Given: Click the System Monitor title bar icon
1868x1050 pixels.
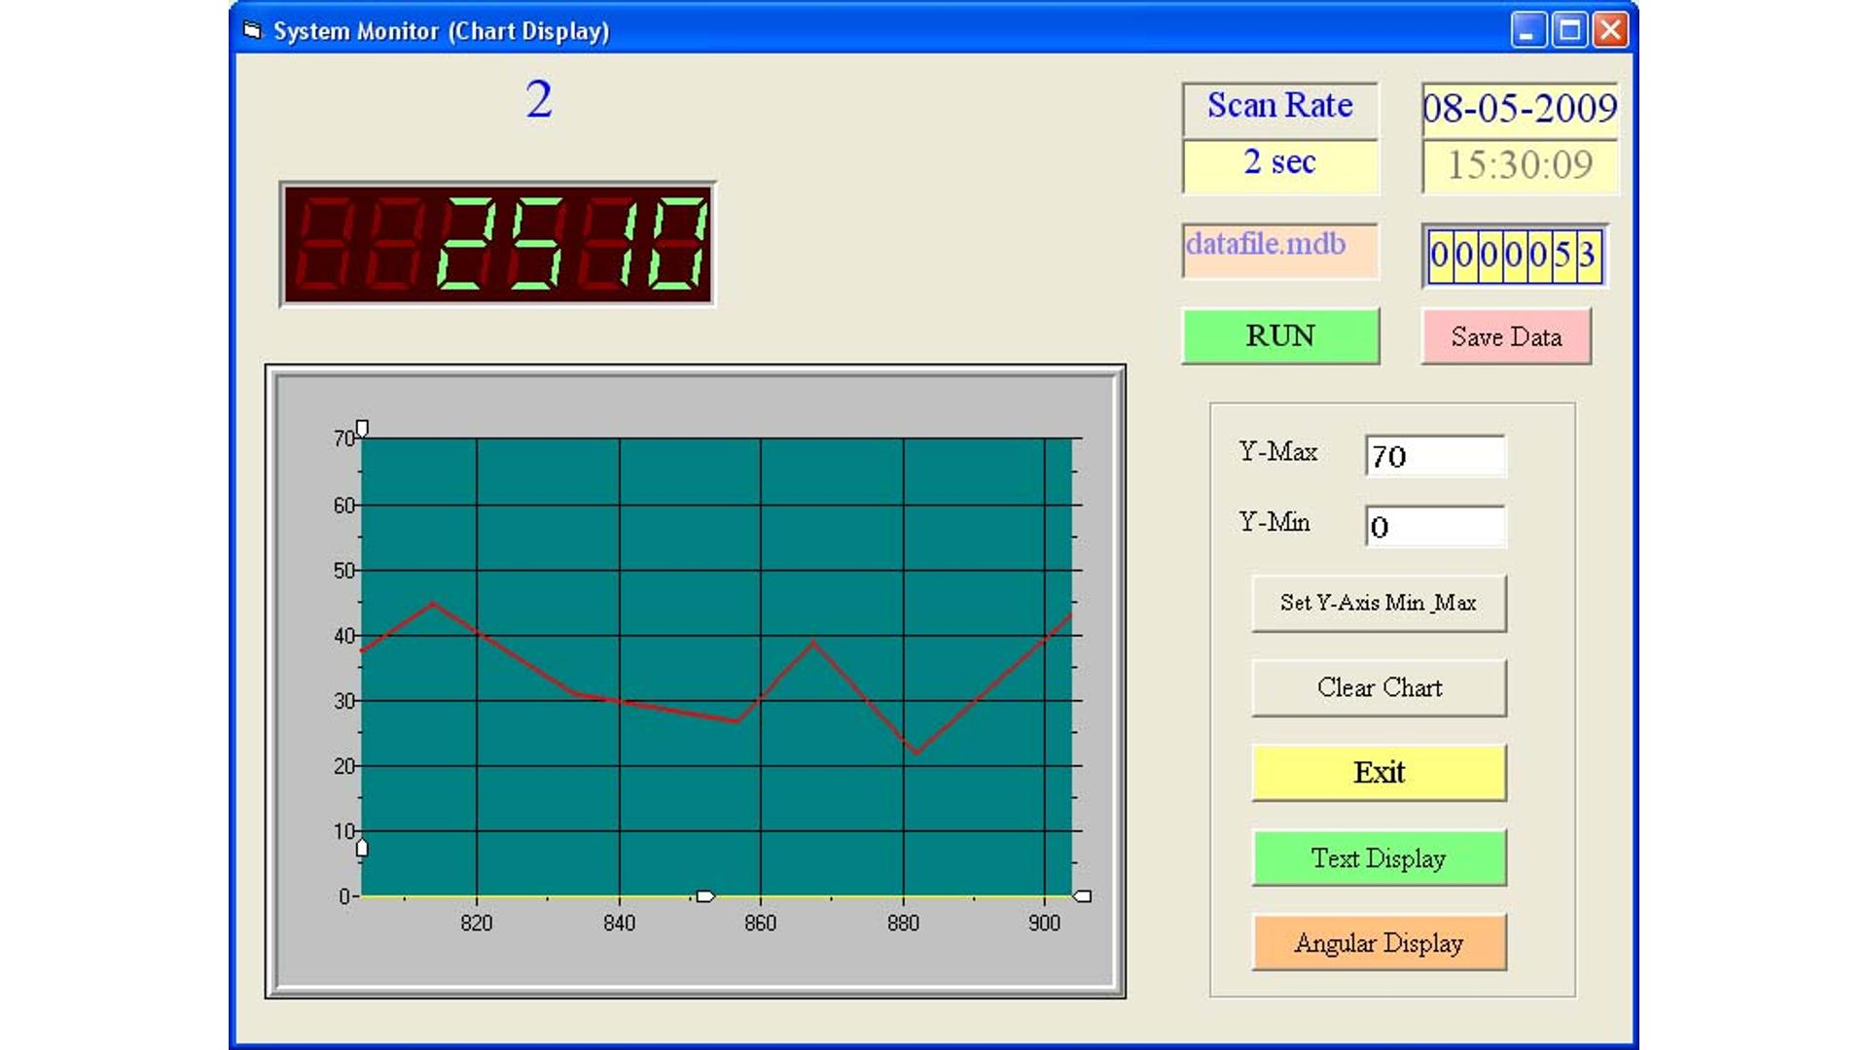Looking at the screenshot, I should pos(253,30).
